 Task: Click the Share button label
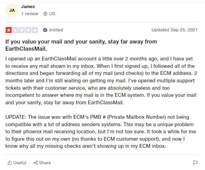pyautogui.click(x=45, y=163)
